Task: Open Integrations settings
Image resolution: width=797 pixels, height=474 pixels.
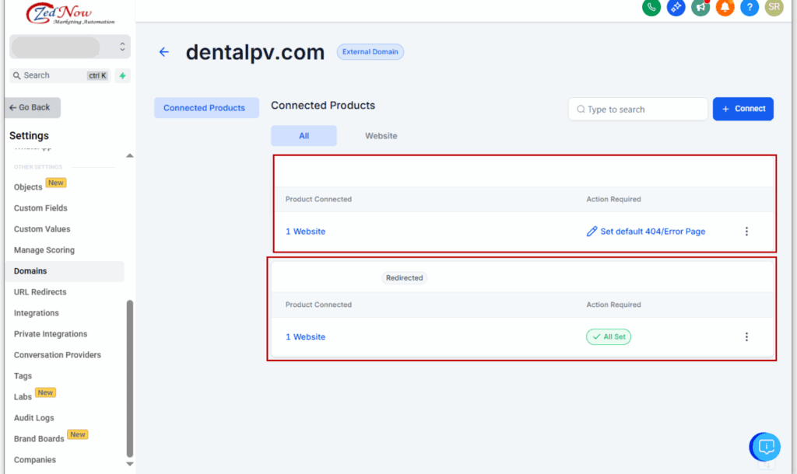Action: 37,313
